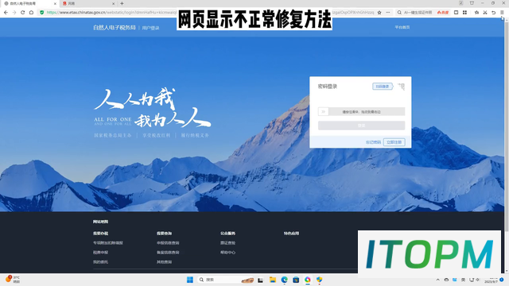
Task: Launch Microsoft Edge from taskbar
Action: (285, 280)
